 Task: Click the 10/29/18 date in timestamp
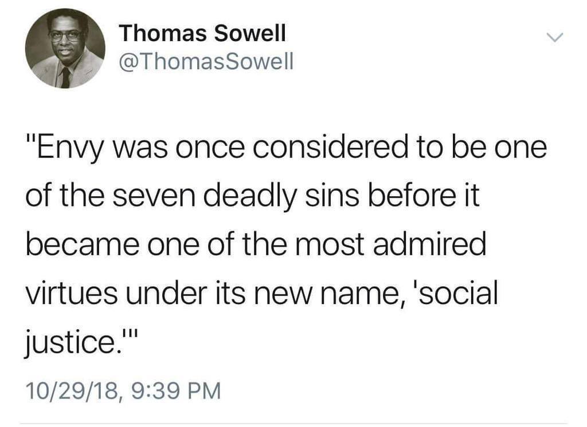pyautogui.click(x=72, y=391)
